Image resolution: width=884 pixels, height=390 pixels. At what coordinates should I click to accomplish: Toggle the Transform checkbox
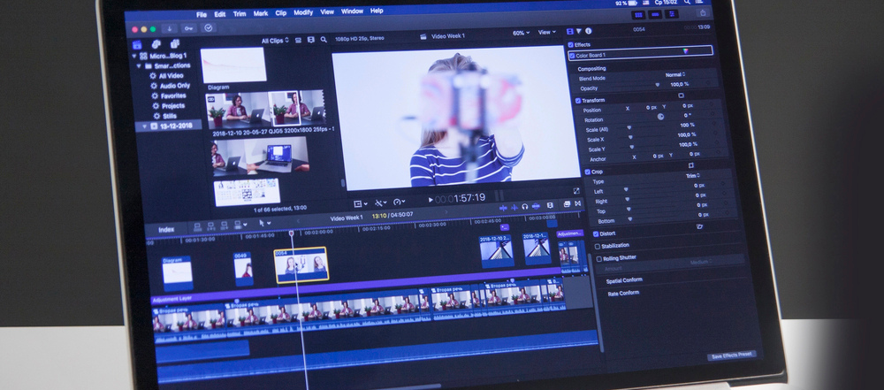pyautogui.click(x=578, y=101)
